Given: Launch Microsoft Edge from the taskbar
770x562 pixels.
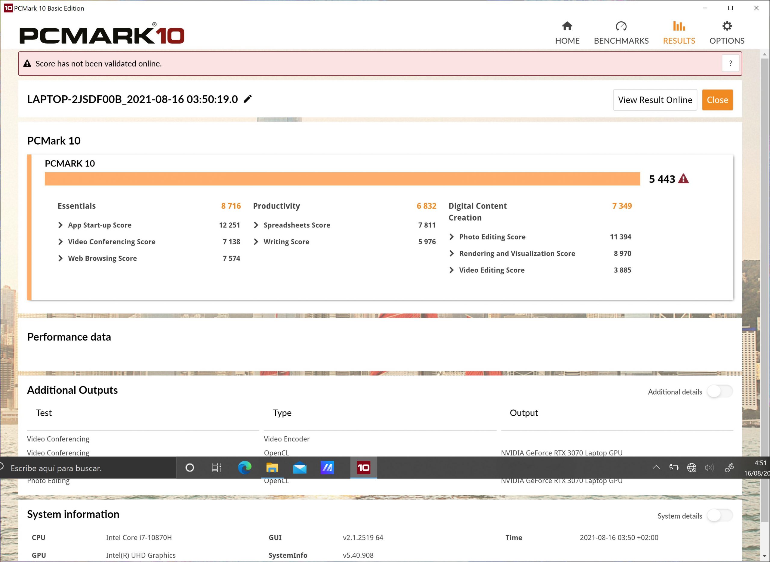Looking at the screenshot, I should pos(245,468).
